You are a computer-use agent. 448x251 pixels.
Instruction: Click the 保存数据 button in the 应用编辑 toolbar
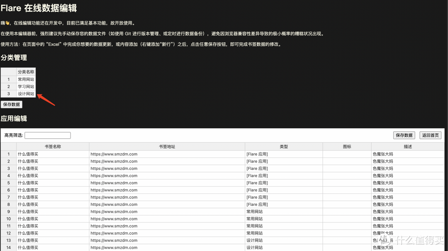tap(404, 135)
